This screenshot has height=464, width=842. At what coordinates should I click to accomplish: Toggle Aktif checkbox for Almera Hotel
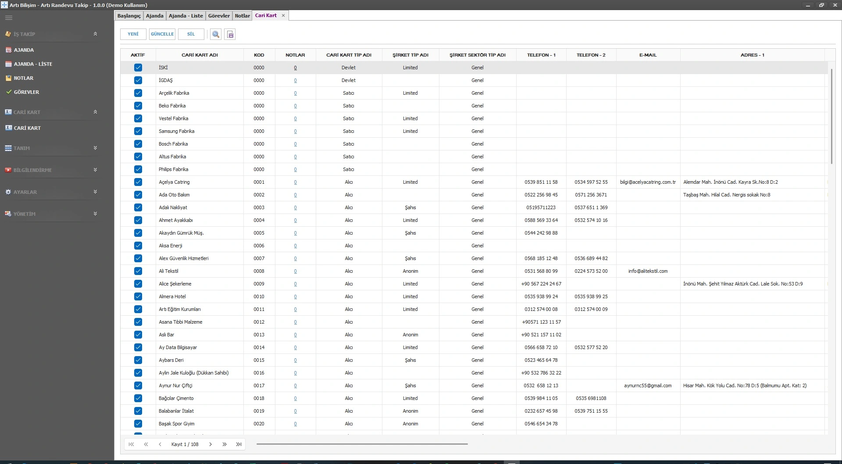(x=138, y=296)
